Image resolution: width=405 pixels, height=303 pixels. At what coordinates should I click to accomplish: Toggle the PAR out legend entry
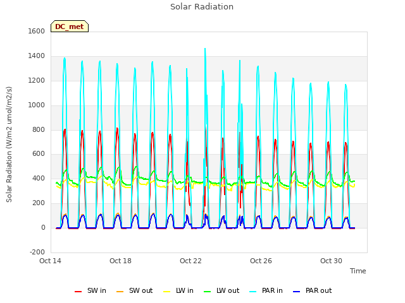(312, 290)
